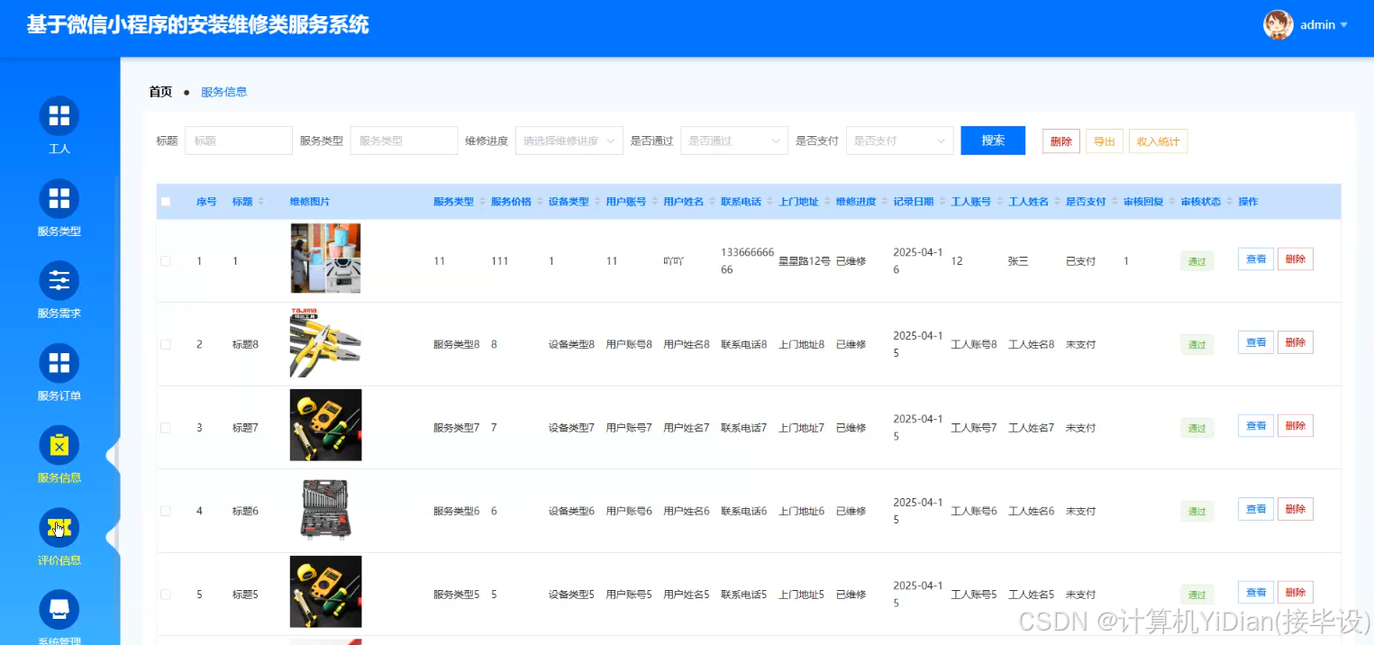Open the 收入统计 report
Viewport: 1374px width, 645px height.
[x=1158, y=140]
